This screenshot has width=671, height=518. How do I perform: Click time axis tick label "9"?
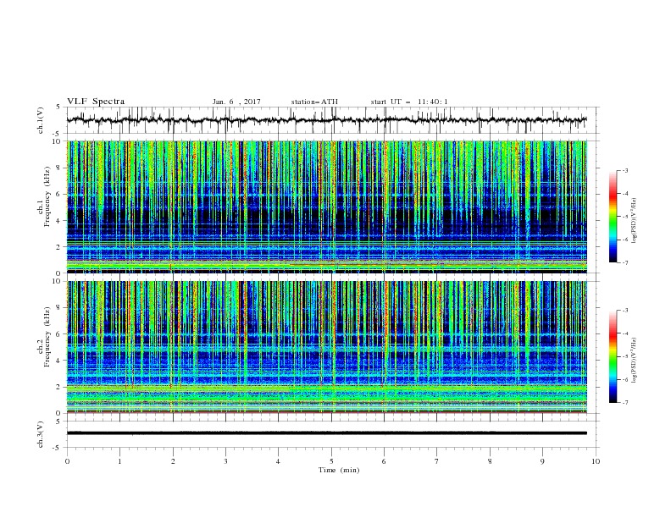click(x=542, y=461)
